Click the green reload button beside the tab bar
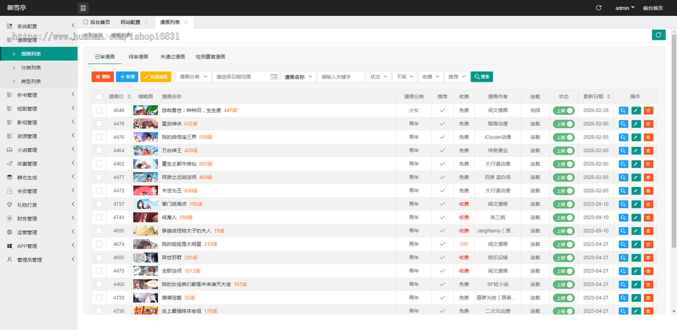Screen dimensions: 677x330 [658, 35]
